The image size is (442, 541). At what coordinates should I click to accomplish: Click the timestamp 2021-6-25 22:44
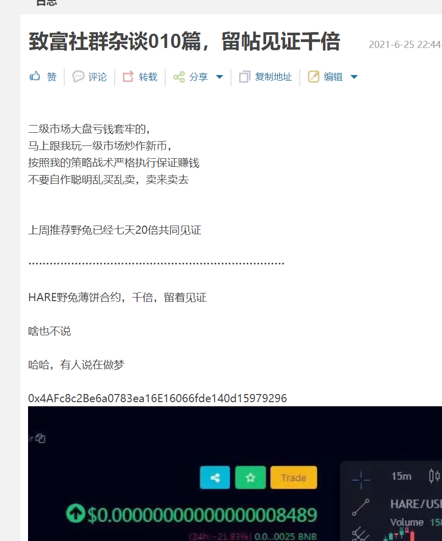pyautogui.click(x=405, y=44)
